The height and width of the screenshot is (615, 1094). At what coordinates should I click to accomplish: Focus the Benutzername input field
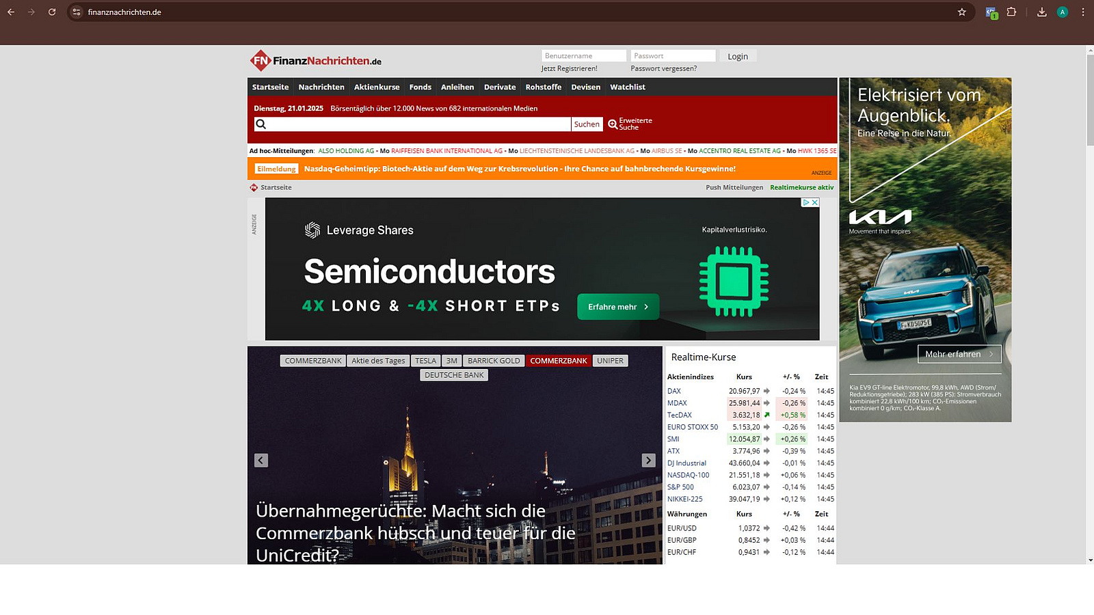click(x=584, y=56)
